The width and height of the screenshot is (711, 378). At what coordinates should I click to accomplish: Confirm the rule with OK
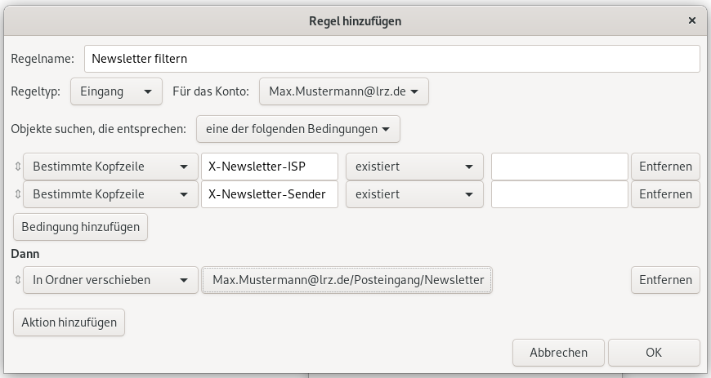654,353
